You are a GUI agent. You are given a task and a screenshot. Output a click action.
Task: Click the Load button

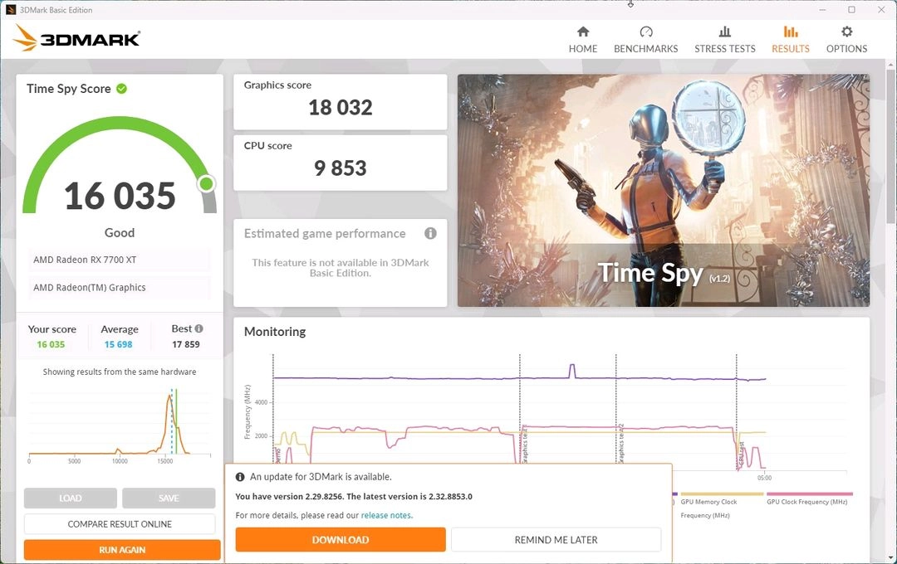(x=71, y=498)
